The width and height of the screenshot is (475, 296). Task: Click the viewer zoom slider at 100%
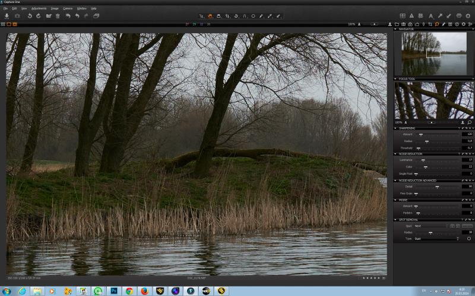(x=375, y=24)
